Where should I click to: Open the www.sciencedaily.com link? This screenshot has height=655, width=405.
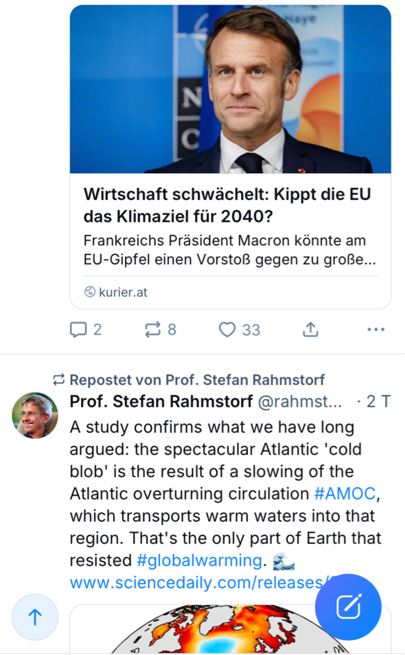click(191, 583)
